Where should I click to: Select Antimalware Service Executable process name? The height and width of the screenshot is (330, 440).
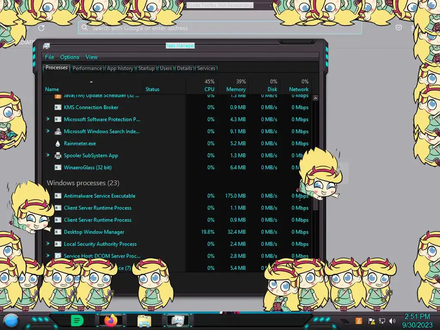[x=100, y=196]
